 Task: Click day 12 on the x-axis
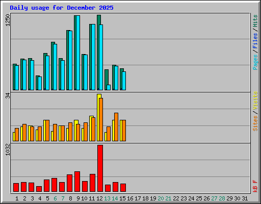tap(99, 198)
